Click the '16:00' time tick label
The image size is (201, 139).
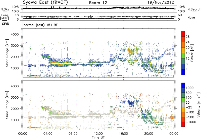[123, 133]
